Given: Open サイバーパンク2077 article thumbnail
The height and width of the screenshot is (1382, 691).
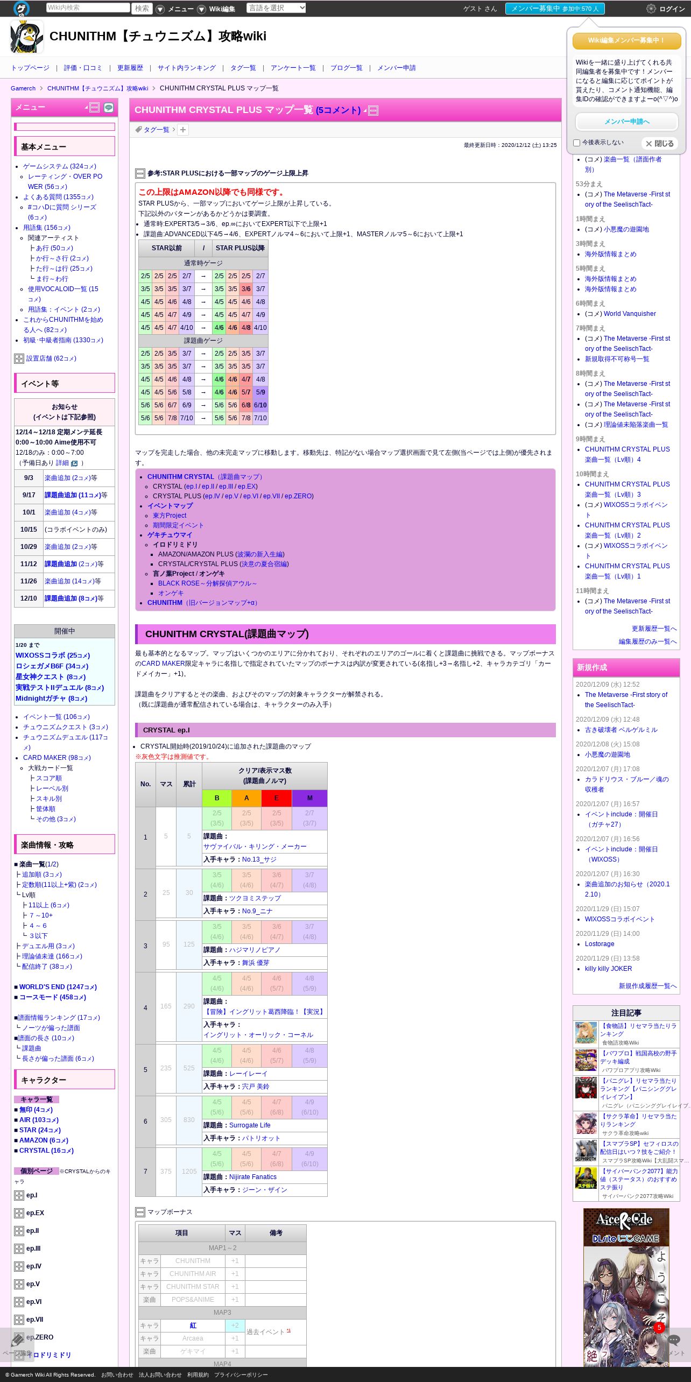Looking at the screenshot, I should (586, 1178).
